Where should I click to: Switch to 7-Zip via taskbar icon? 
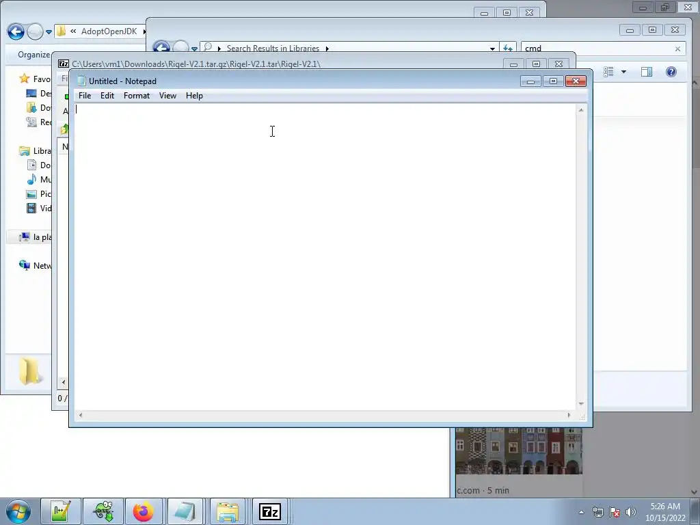click(269, 511)
